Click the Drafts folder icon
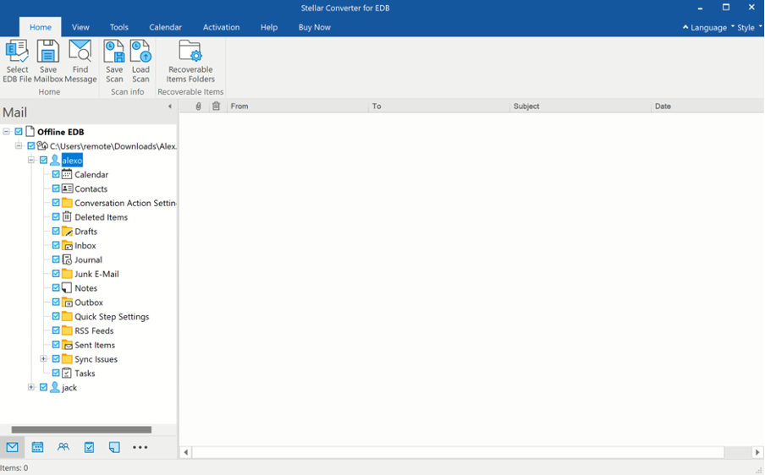The width and height of the screenshot is (765, 475). pyautogui.click(x=68, y=231)
